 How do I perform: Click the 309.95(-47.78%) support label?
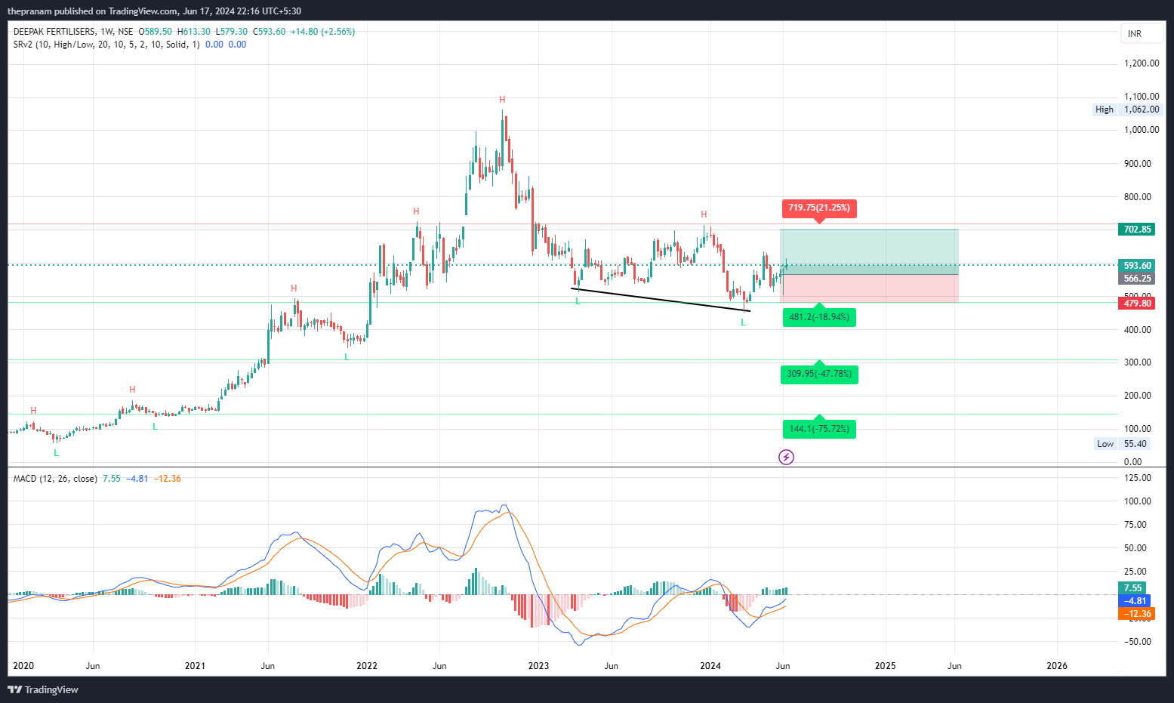pos(819,374)
